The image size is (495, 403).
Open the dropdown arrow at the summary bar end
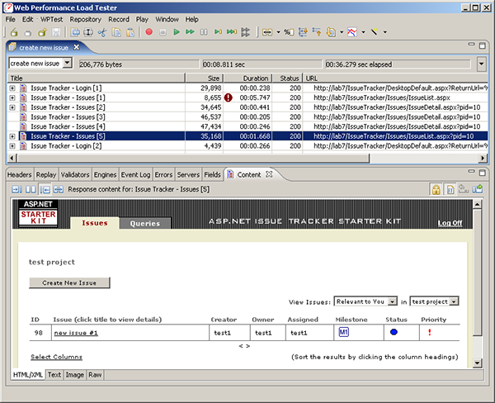pyautogui.click(x=481, y=64)
